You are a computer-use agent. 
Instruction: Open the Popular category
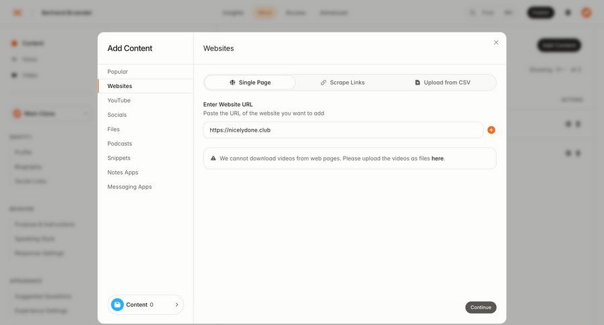pos(146,72)
